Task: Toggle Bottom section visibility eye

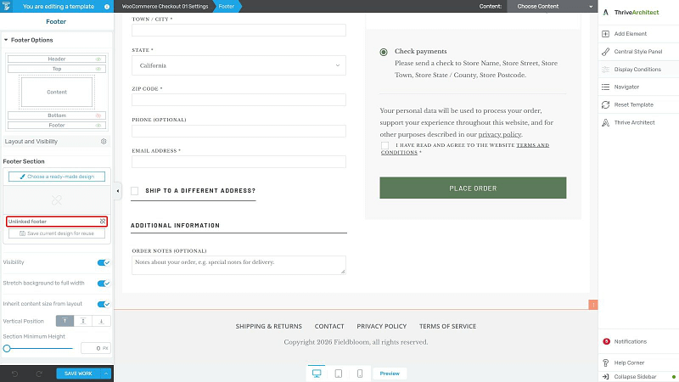Action: tap(98, 115)
